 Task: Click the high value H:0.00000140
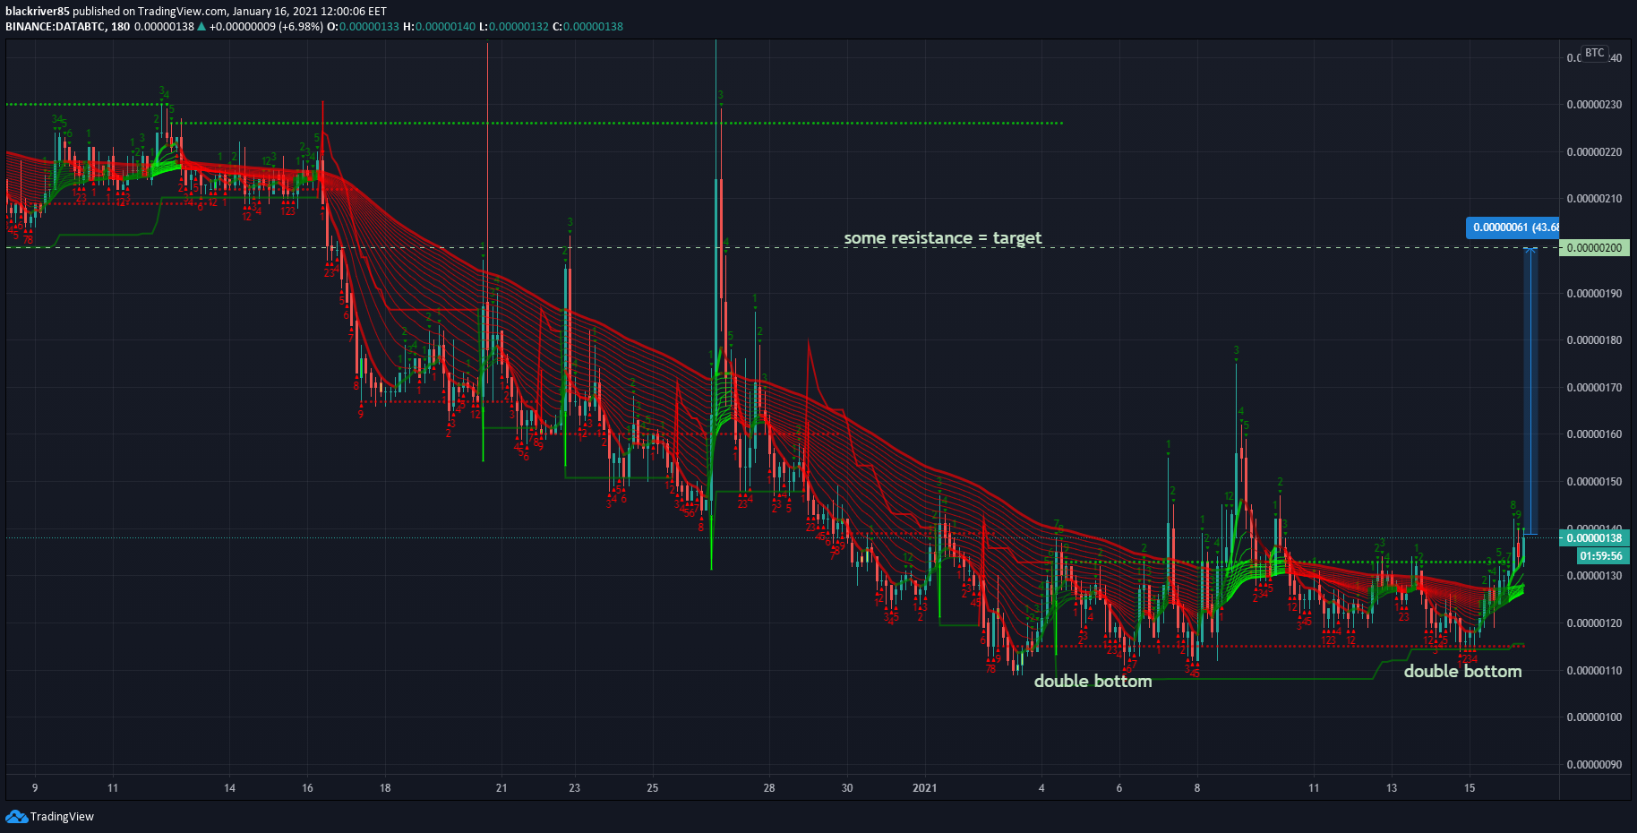point(439,27)
